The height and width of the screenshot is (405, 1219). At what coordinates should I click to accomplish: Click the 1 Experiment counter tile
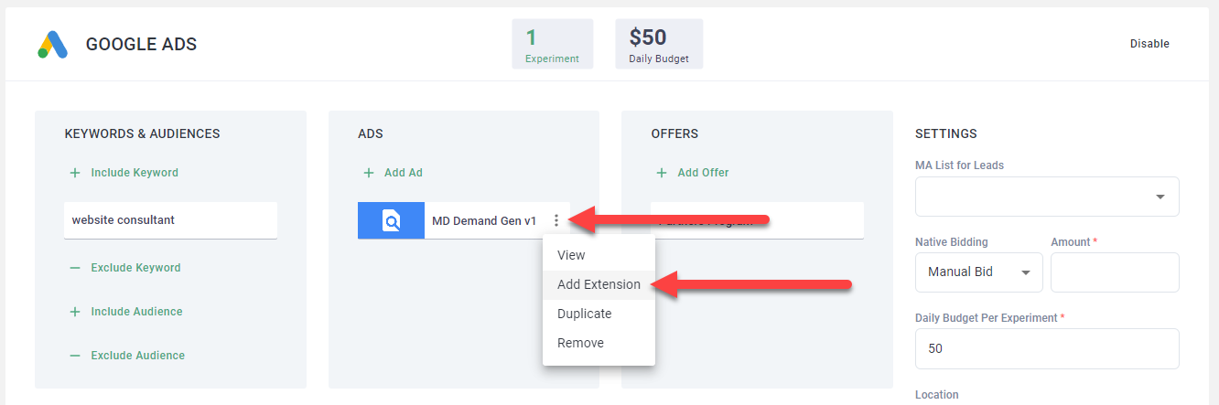[552, 44]
